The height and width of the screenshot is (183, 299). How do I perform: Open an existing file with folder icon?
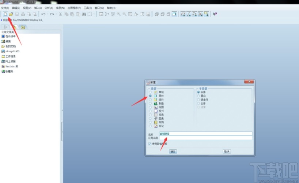(11, 14)
